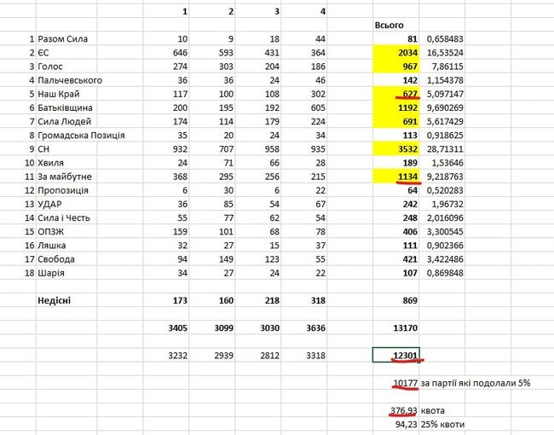Select the column sum '3099'
This screenshot has width=554, height=435.
[x=223, y=328]
